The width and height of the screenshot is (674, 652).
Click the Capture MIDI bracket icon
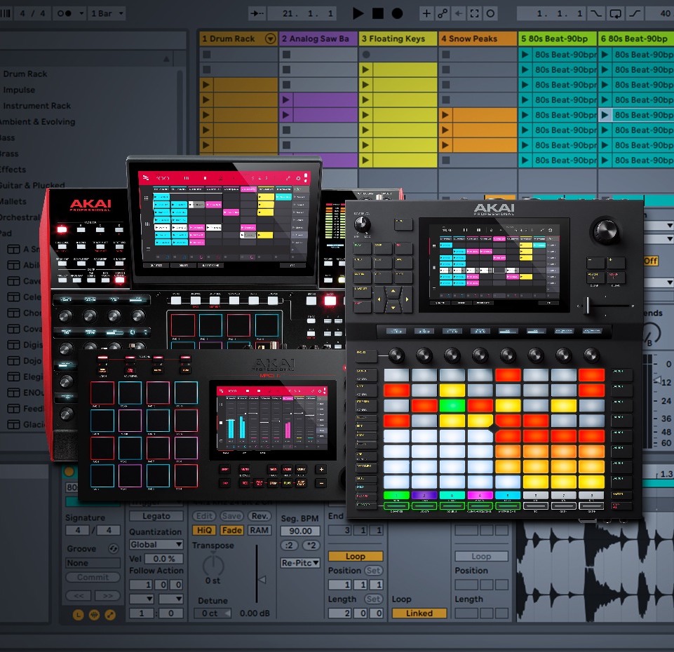tap(475, 13)
